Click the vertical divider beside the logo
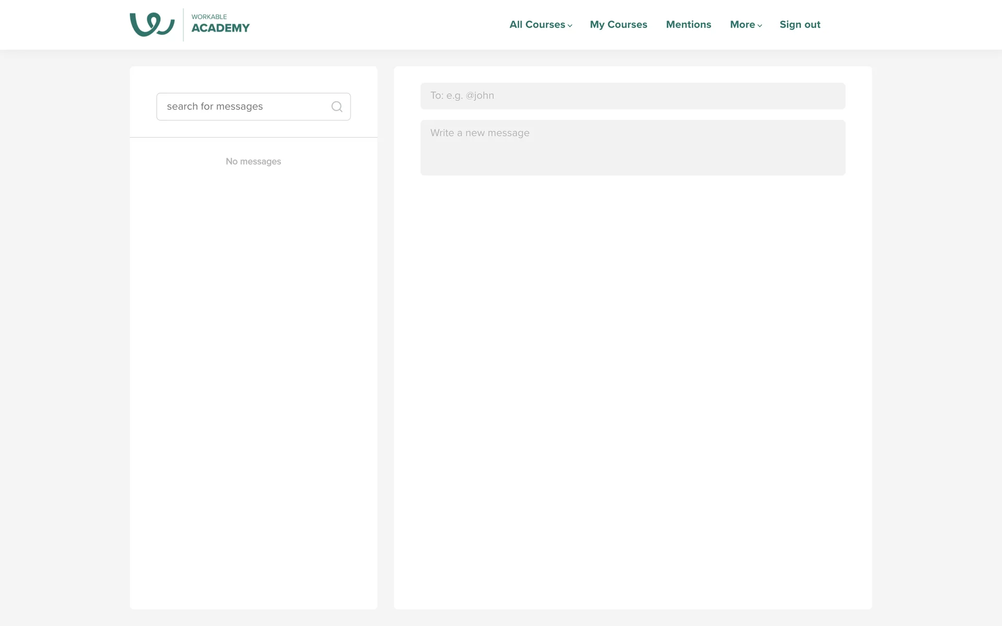The image size is (1002, 626). pos(183,25)
